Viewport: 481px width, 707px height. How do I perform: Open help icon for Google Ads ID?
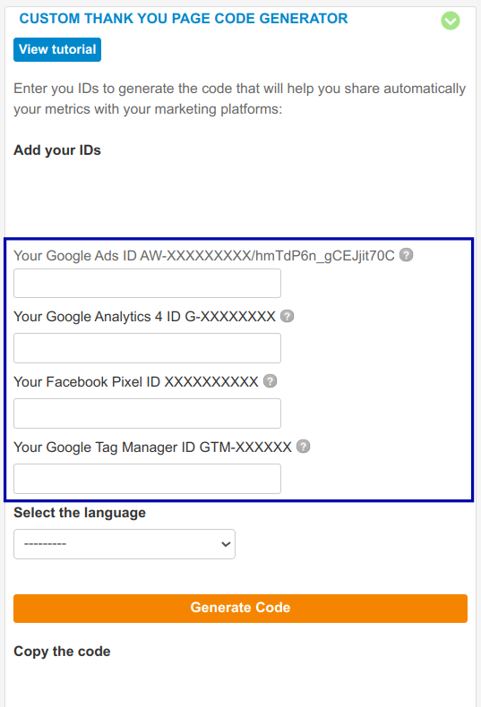tap(406, 255)
